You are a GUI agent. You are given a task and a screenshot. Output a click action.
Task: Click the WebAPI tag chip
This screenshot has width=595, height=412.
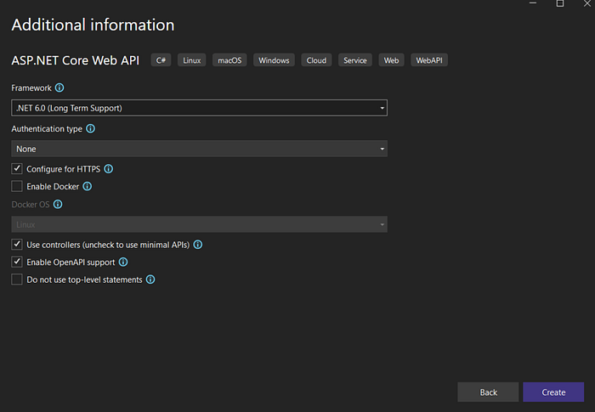coord(429,60)
